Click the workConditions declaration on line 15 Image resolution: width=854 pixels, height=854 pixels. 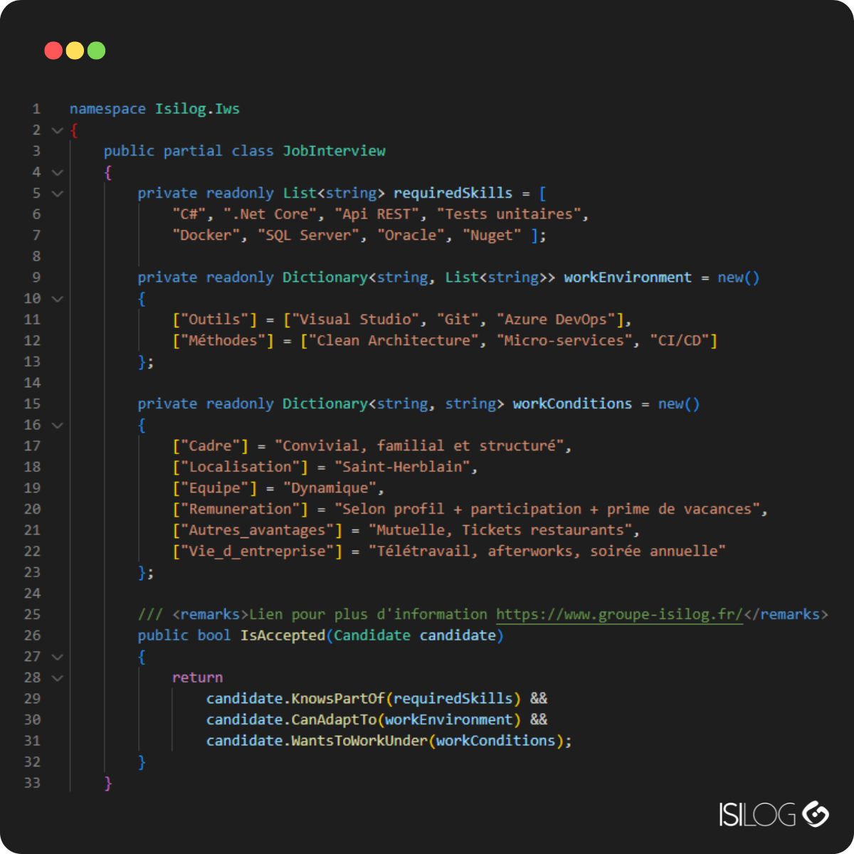572,404
